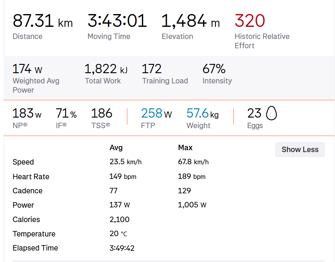Viewport: 335px width, 262px height.
Task: Click the 172 Training Load value
Action: (x=151, y=69)
